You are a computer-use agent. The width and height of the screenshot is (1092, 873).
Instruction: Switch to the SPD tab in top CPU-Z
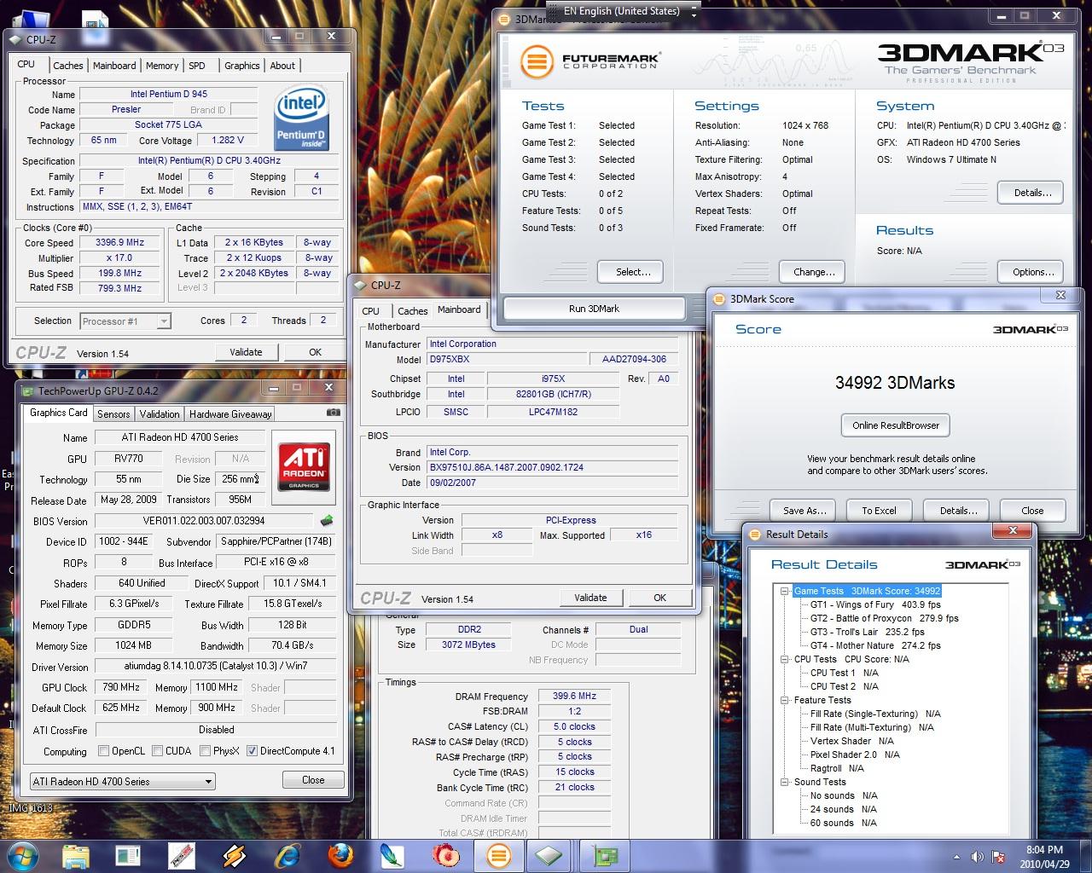[x=196, y=66]
